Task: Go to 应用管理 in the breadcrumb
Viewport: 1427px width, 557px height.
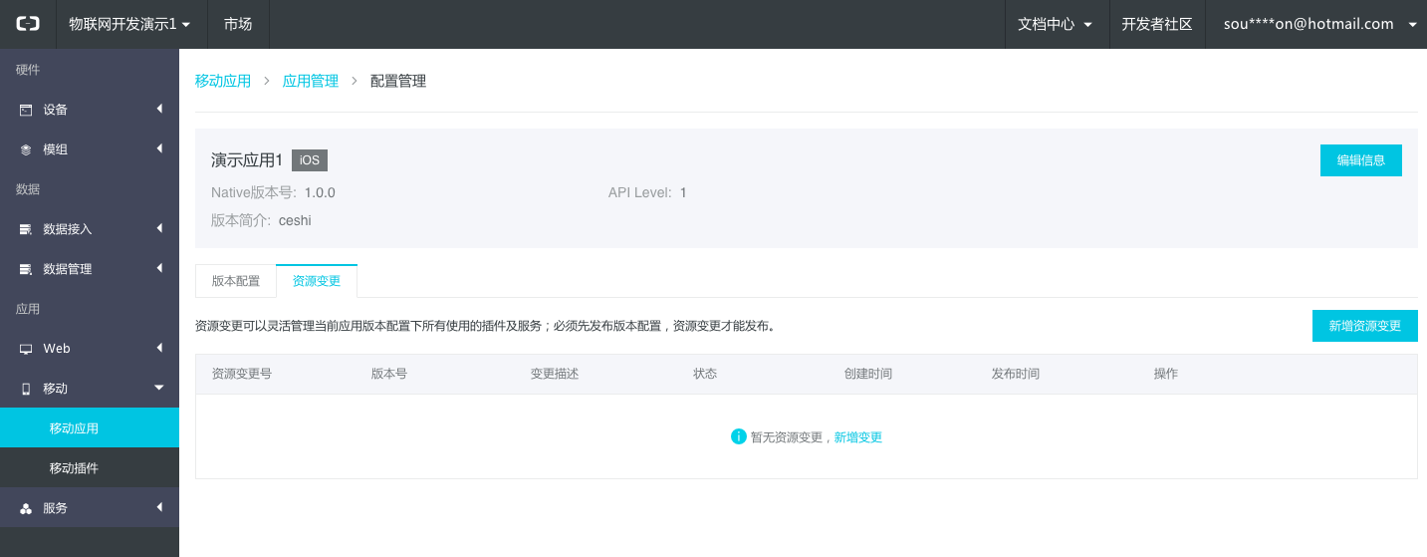Action: [x=311, y=82]
